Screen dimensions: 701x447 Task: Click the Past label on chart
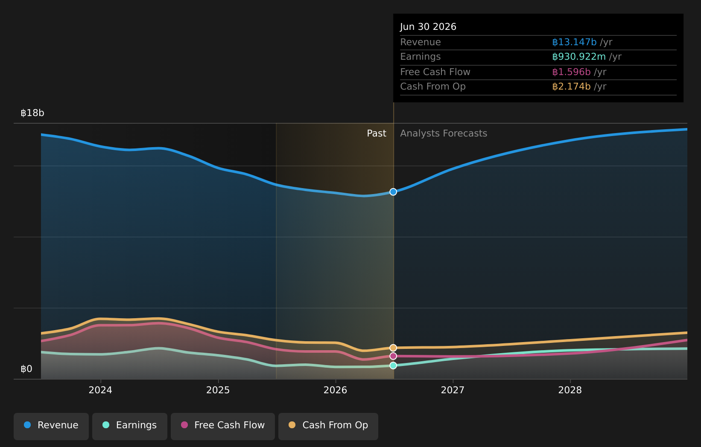click(x=377, y=134)
